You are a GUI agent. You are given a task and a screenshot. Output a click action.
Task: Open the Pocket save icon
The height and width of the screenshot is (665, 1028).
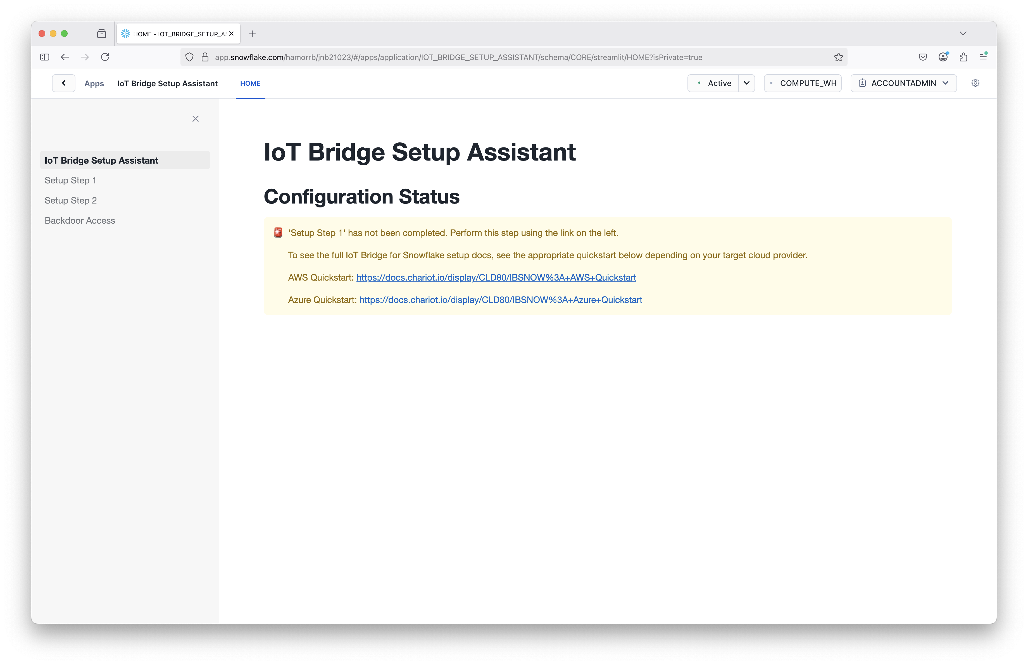tap(923, 57)
